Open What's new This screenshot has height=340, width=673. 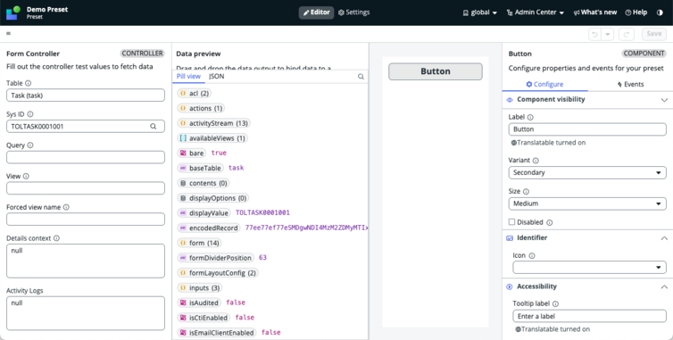594,12
